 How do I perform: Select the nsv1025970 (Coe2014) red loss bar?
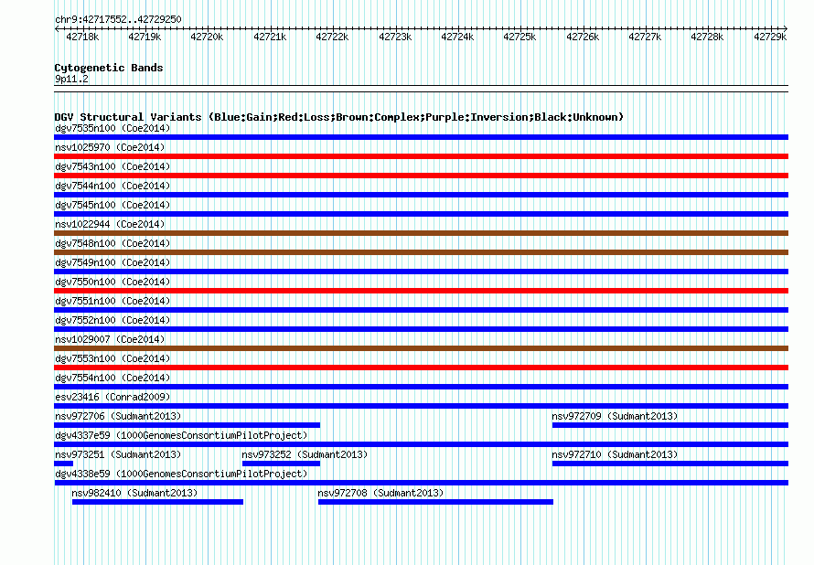[x=421, y=156]
